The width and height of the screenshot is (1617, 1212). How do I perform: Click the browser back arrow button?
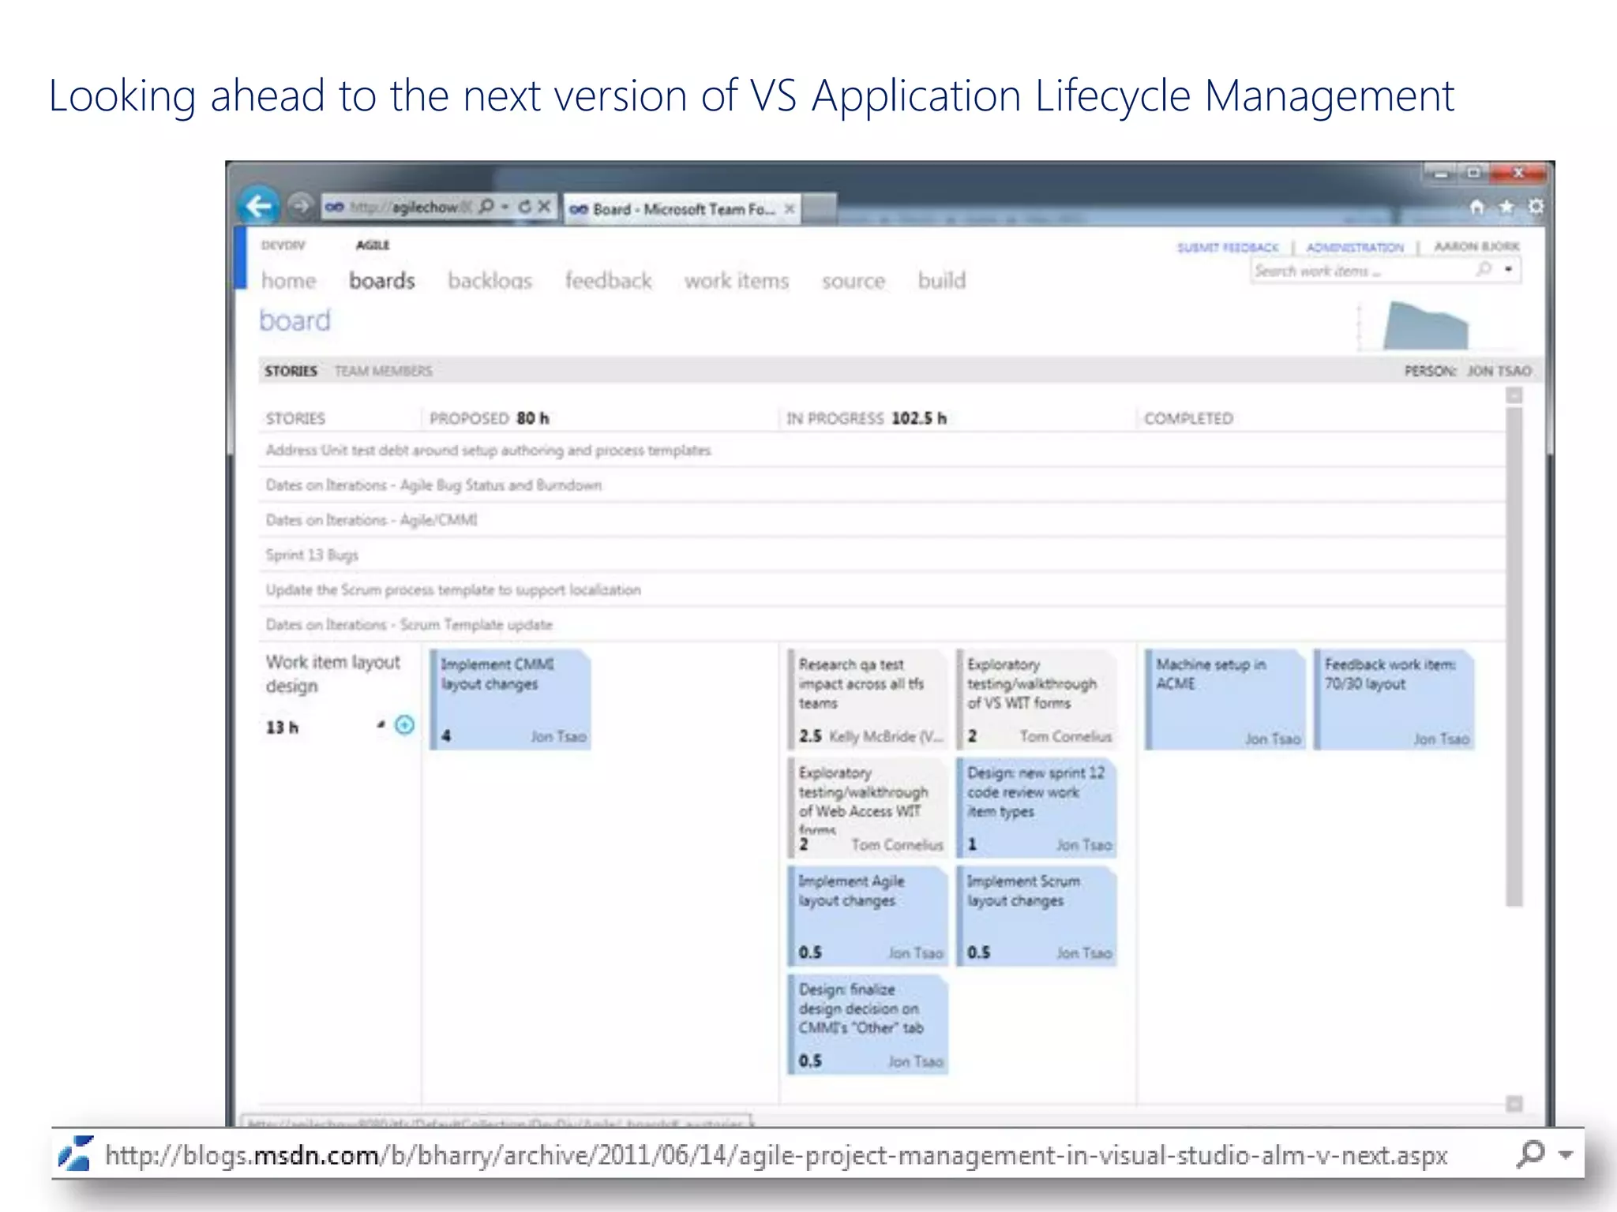tap(258, 207)
